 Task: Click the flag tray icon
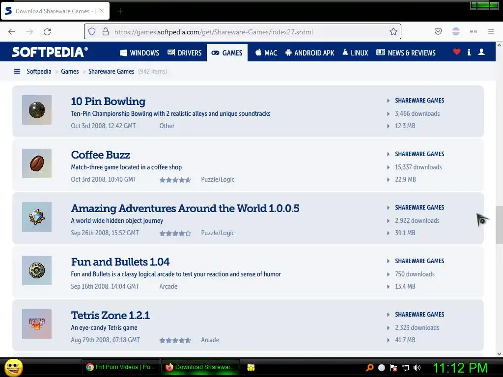[393, 368]
